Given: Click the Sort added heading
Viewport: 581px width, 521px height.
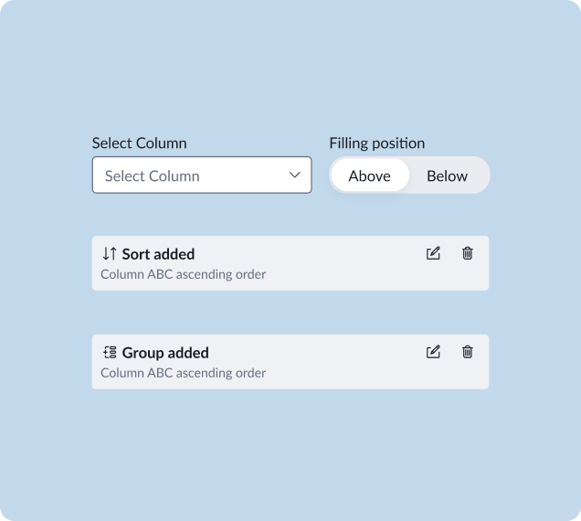Looking at the screenshot, I should coord(158,254).
